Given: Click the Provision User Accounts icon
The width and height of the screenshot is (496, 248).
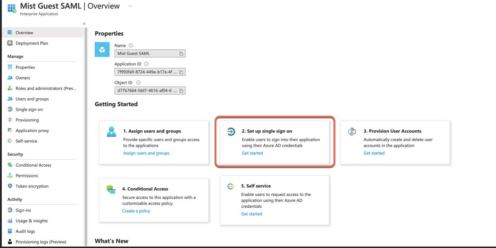Looking at the screenshot, I should tap(352, 132).
